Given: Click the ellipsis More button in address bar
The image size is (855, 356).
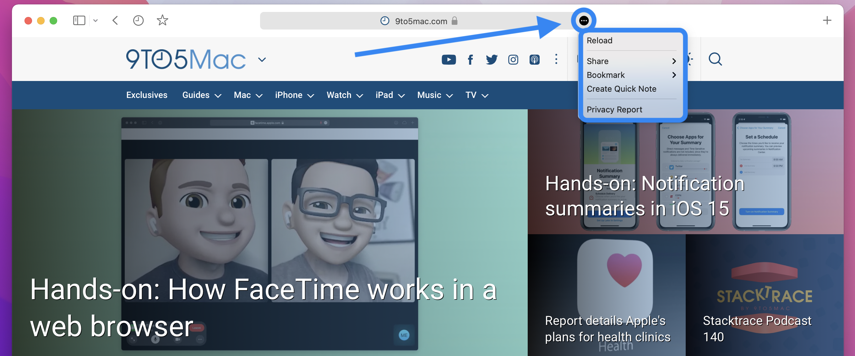Looking at the screenshot, I should [x=584, y=21].
